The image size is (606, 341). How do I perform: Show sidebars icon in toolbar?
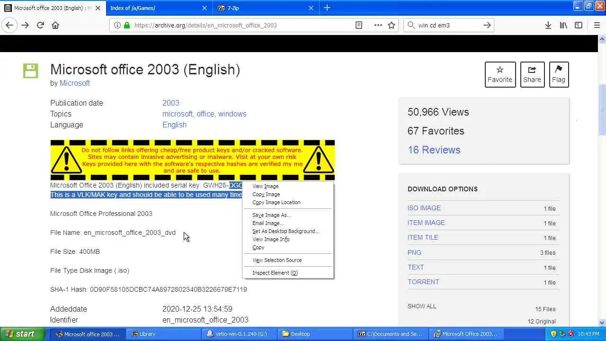(x=579, y=25)
